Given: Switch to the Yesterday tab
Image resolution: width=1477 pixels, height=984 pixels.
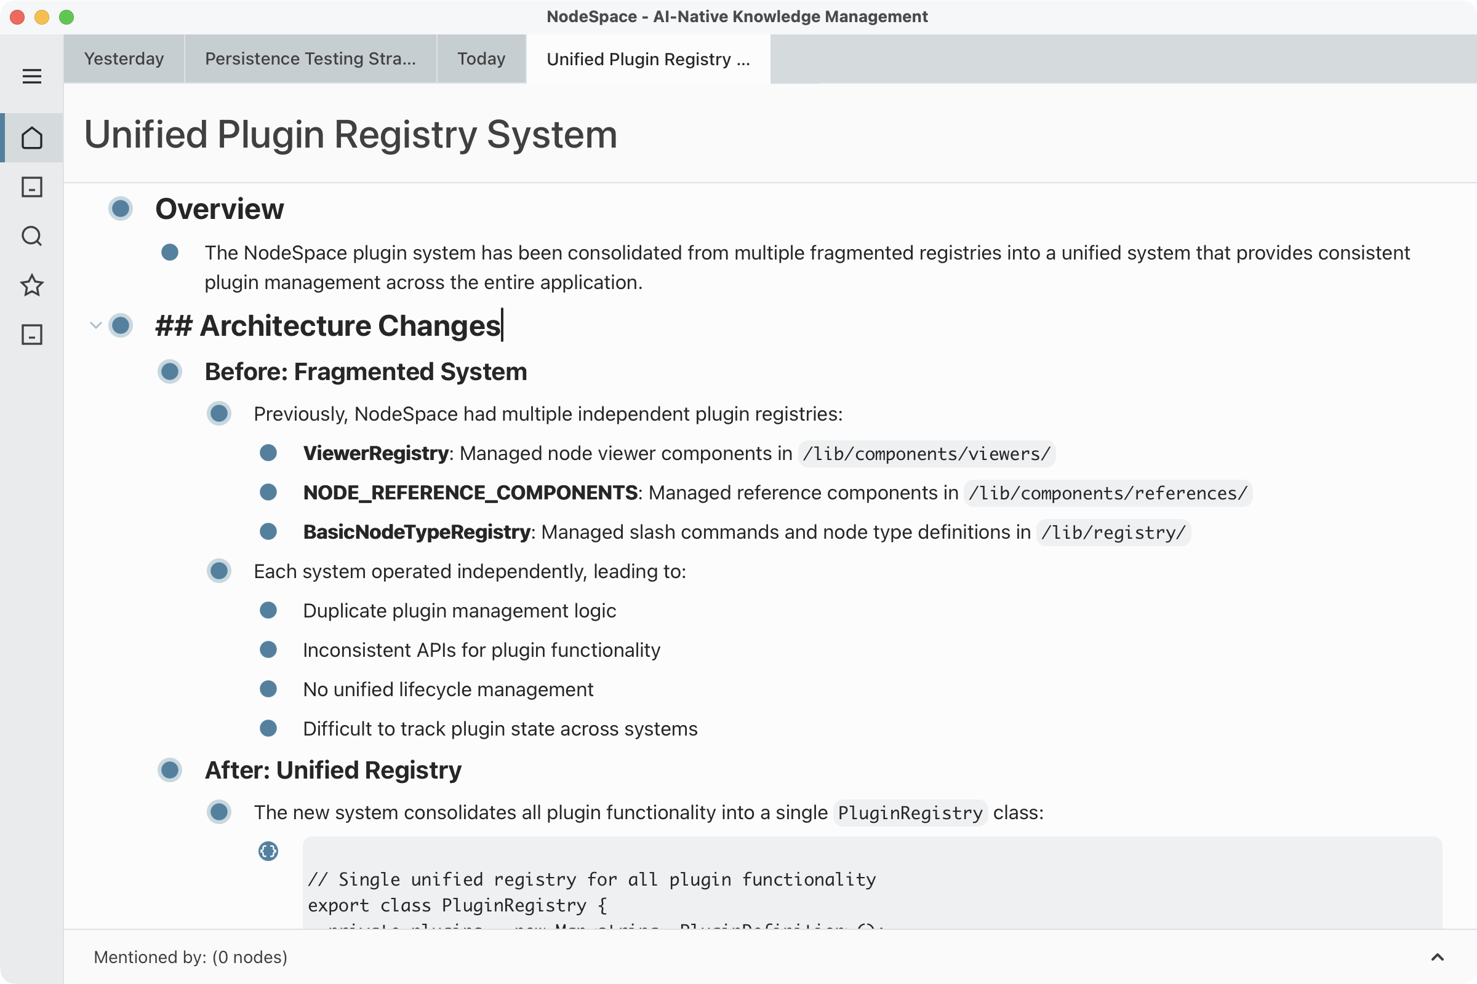Looking at the screenshot, I should coord(124,58).
